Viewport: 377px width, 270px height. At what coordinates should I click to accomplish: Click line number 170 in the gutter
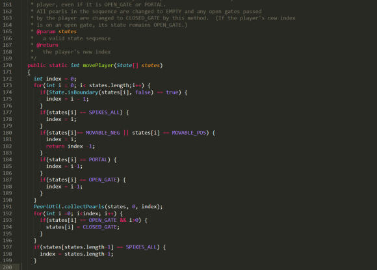7,65
